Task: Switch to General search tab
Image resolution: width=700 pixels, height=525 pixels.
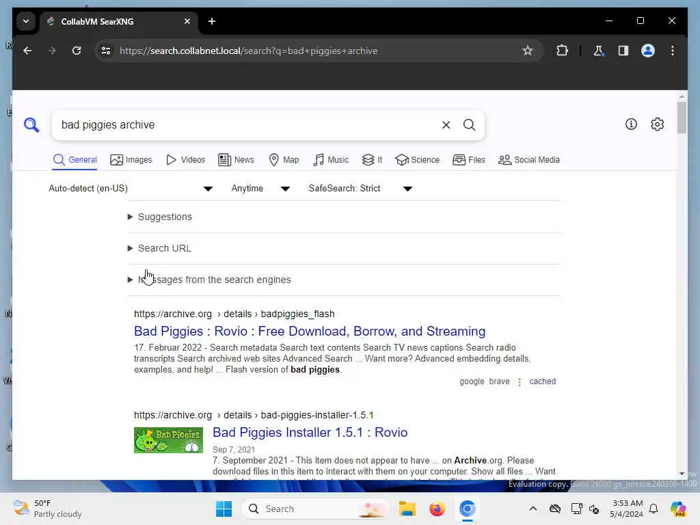Action: (75, 160)
